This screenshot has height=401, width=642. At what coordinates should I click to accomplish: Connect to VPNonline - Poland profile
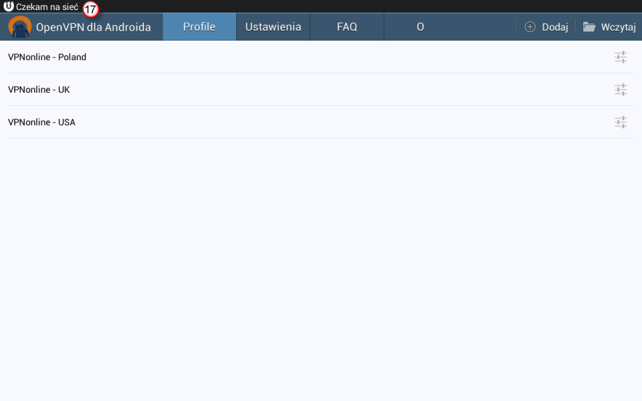point(47,57)
